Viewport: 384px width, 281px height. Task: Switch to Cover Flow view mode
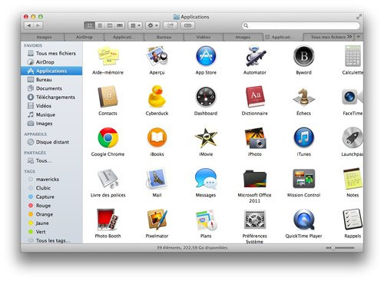120,25
